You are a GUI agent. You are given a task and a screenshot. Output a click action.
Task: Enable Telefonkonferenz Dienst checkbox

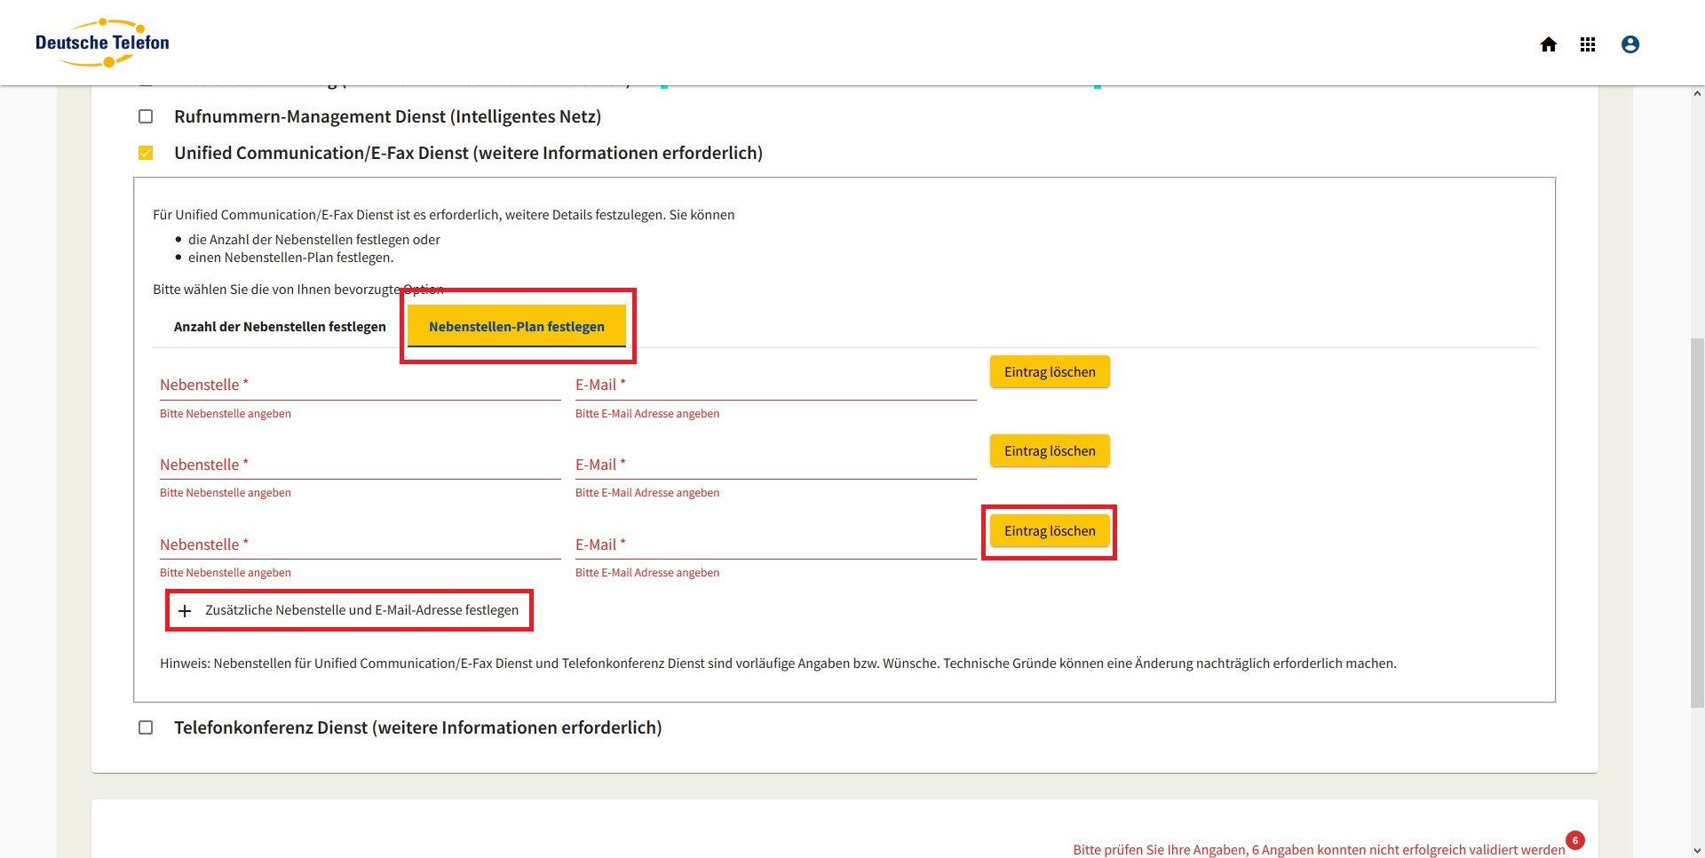tap(146, 727)
